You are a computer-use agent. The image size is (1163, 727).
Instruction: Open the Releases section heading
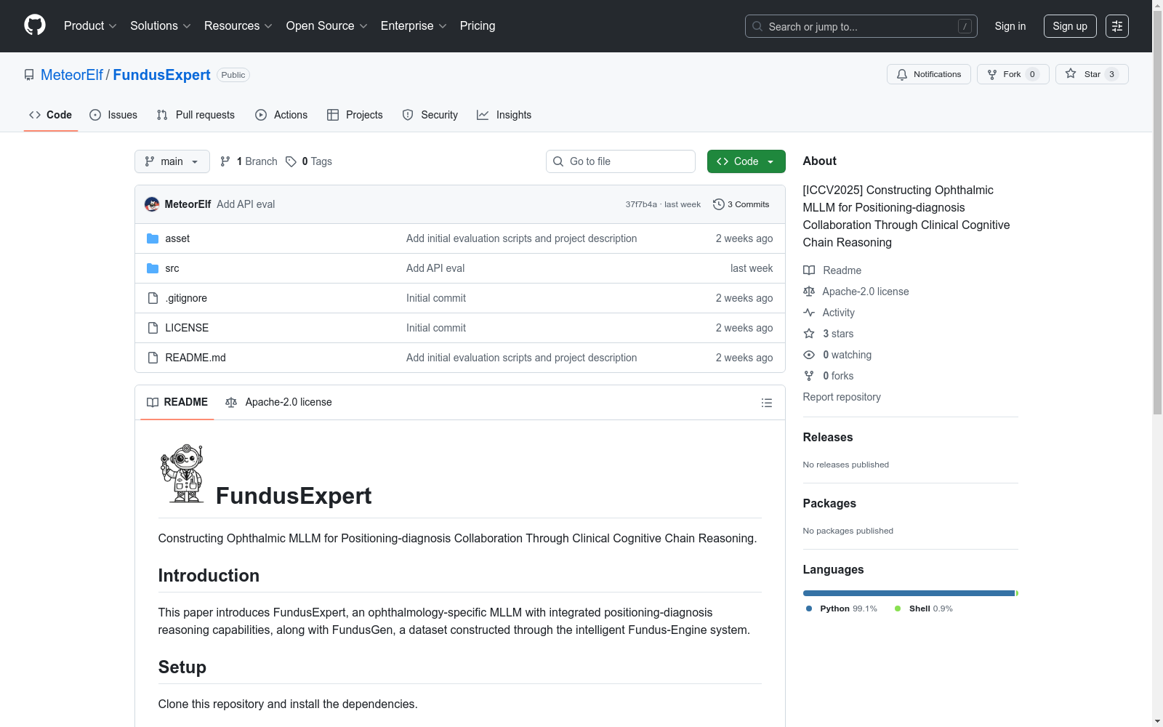(828, 437)
